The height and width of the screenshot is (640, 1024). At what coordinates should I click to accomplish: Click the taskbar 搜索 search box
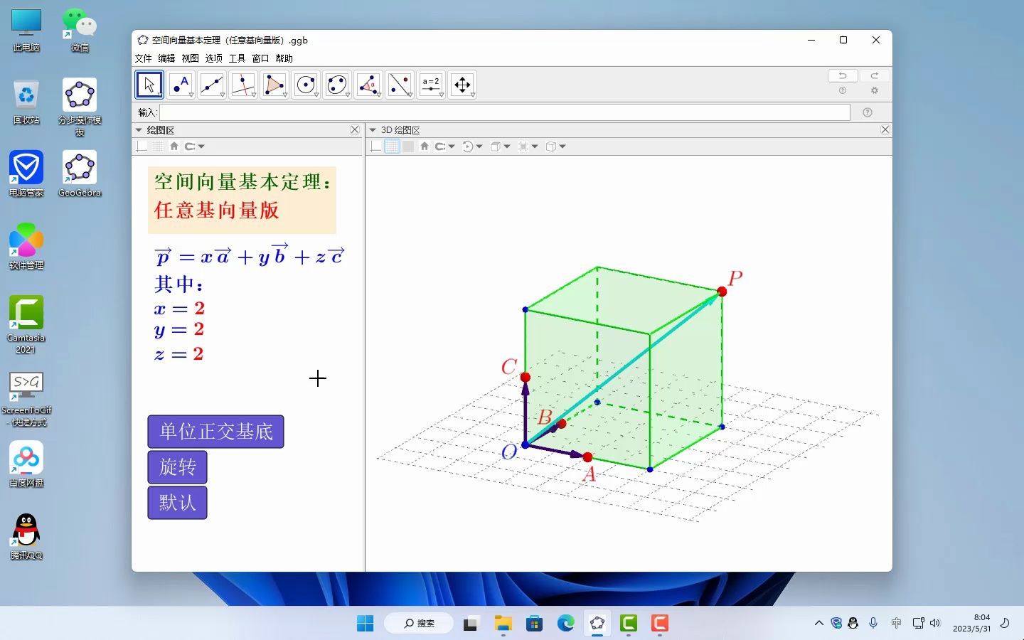(419, 624)
